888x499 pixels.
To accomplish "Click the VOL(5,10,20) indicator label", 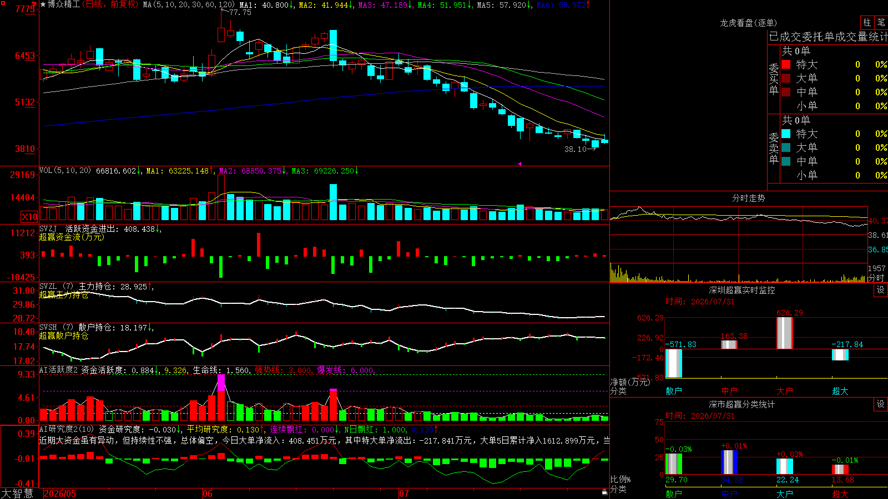I will [x=65, y=171].
